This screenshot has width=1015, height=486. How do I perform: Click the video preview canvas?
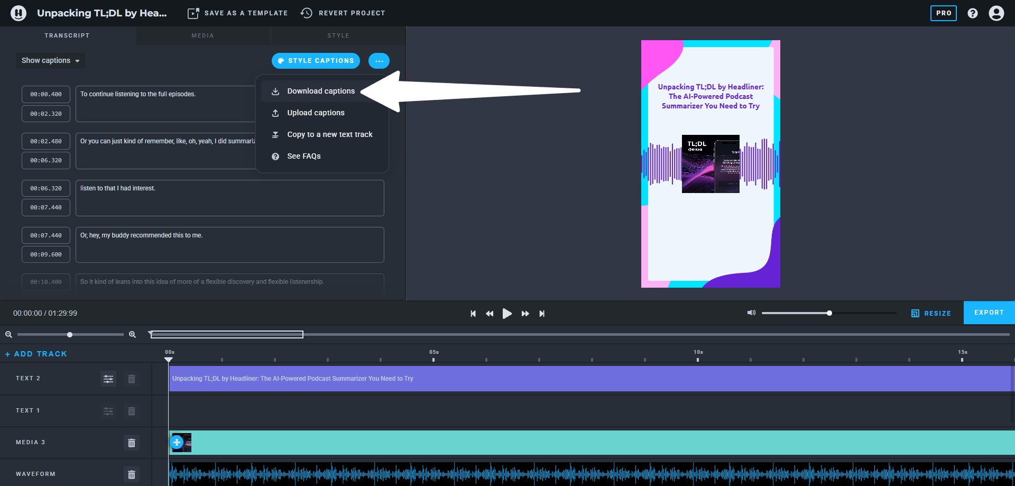tap(710, 164)
